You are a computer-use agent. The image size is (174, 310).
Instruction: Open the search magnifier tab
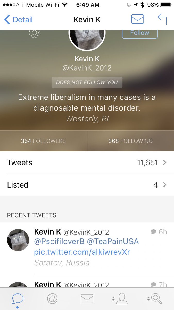click(x=155, y=299)
